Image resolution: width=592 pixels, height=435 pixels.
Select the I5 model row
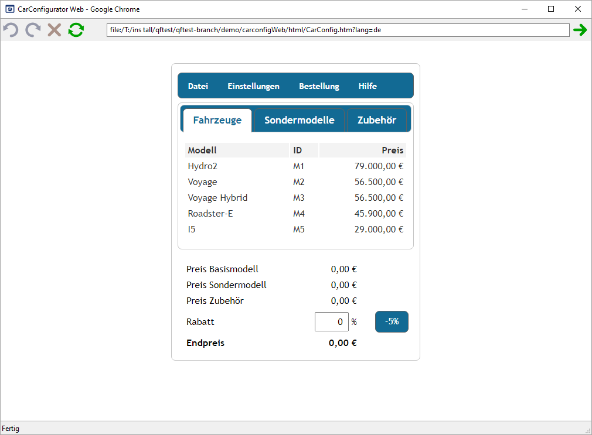point(295,230)
